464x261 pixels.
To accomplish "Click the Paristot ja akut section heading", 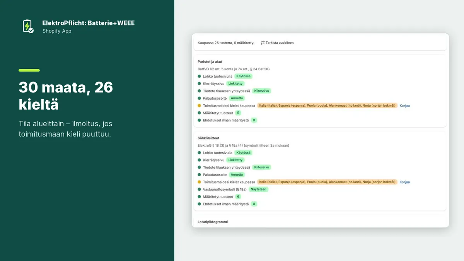I will point(210,61).
